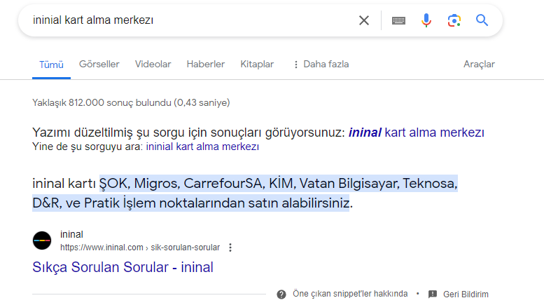The height and width of the screenshot is (305, 544).
Task: Switch to the Görseller tab
Action: pos(99,65)
